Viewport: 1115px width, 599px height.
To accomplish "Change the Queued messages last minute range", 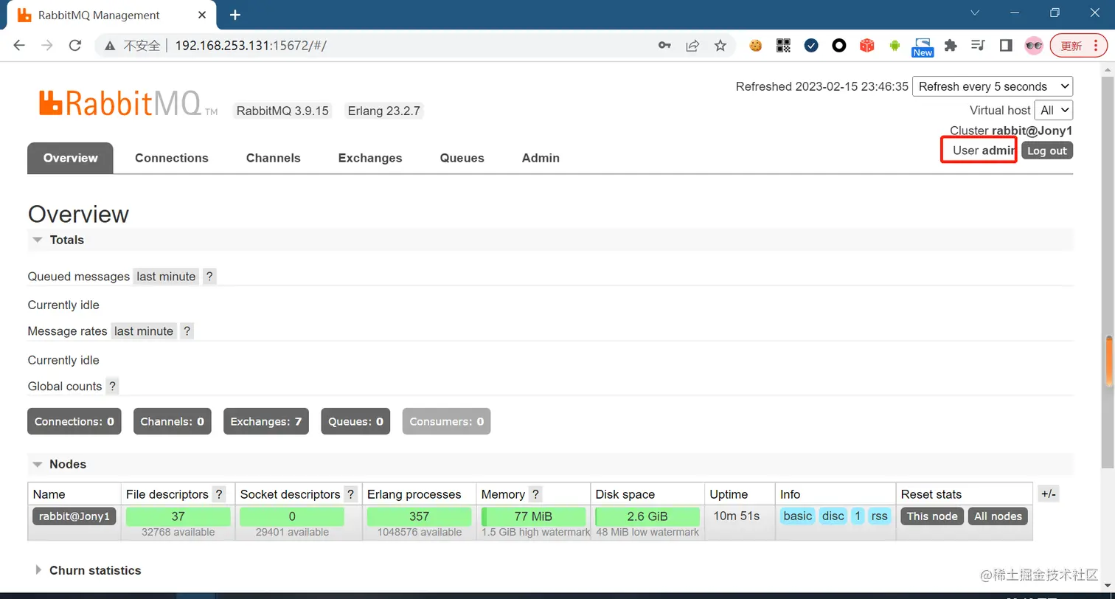I will (x=167, y=277).
